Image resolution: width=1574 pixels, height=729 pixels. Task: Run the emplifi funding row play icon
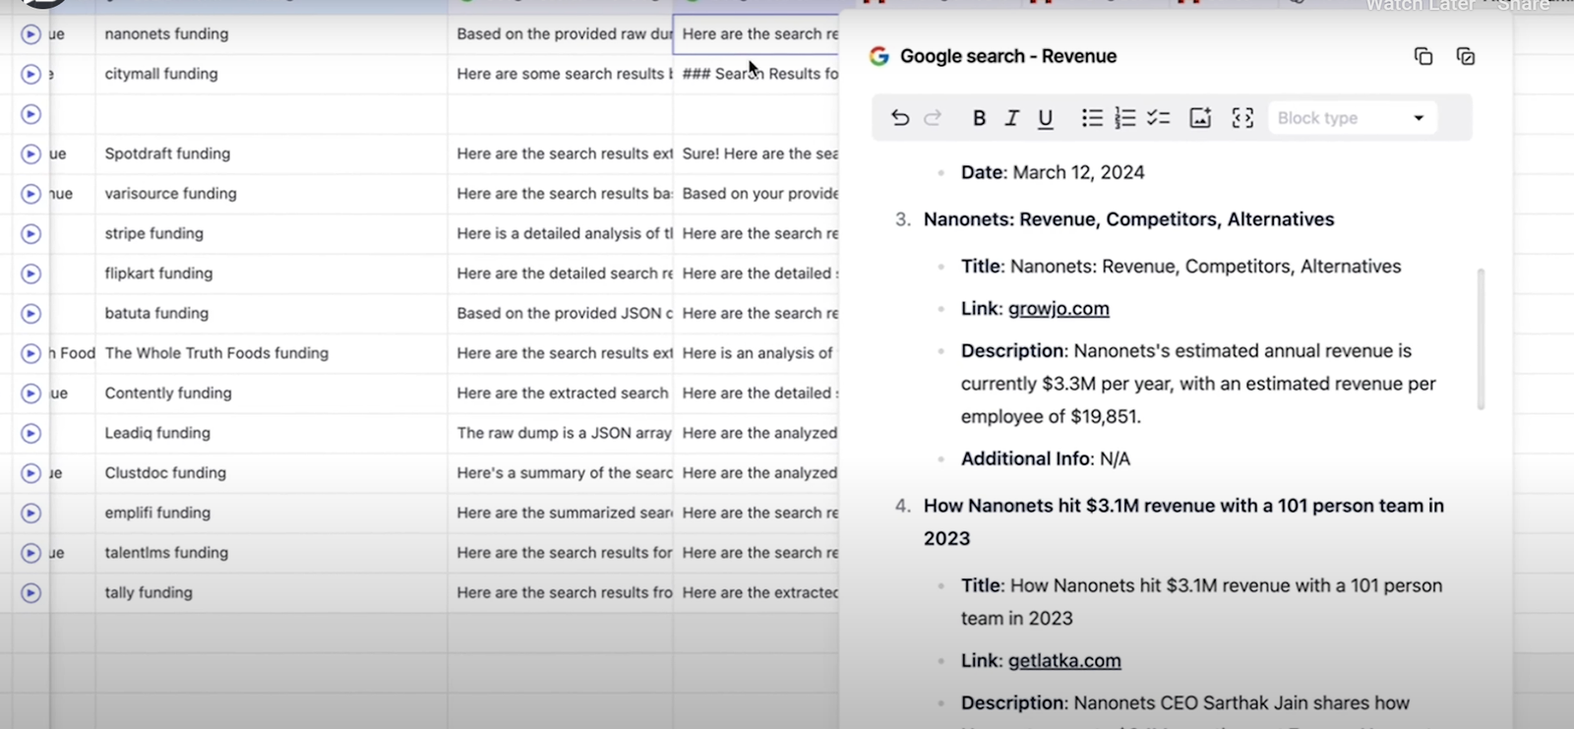pyautogui.click(x=30, y=514)
